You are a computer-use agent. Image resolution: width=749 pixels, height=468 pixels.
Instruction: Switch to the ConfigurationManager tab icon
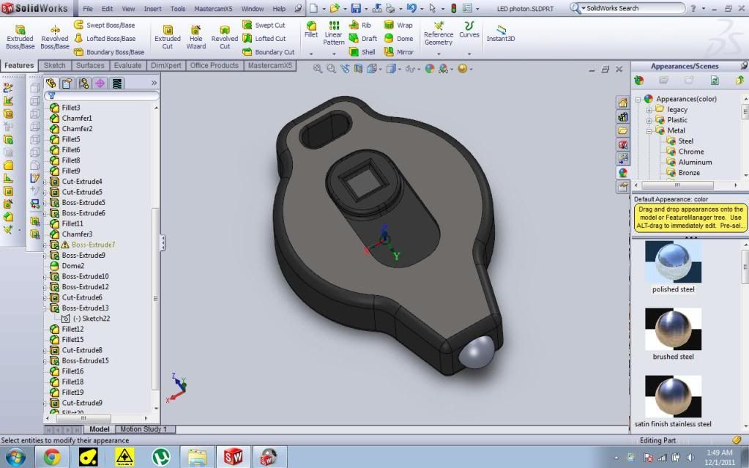coord(83,83)
